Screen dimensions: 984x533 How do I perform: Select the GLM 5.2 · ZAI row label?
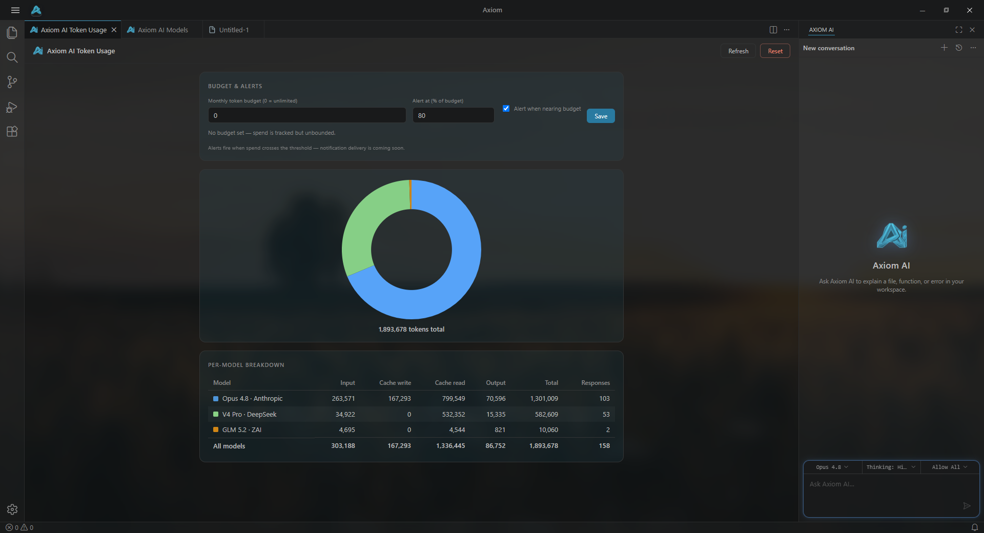241,429
